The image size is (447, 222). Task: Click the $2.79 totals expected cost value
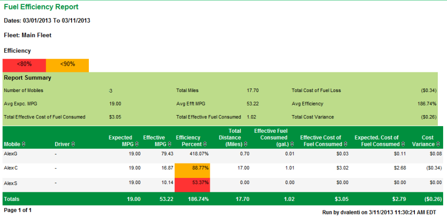[399, 199]
